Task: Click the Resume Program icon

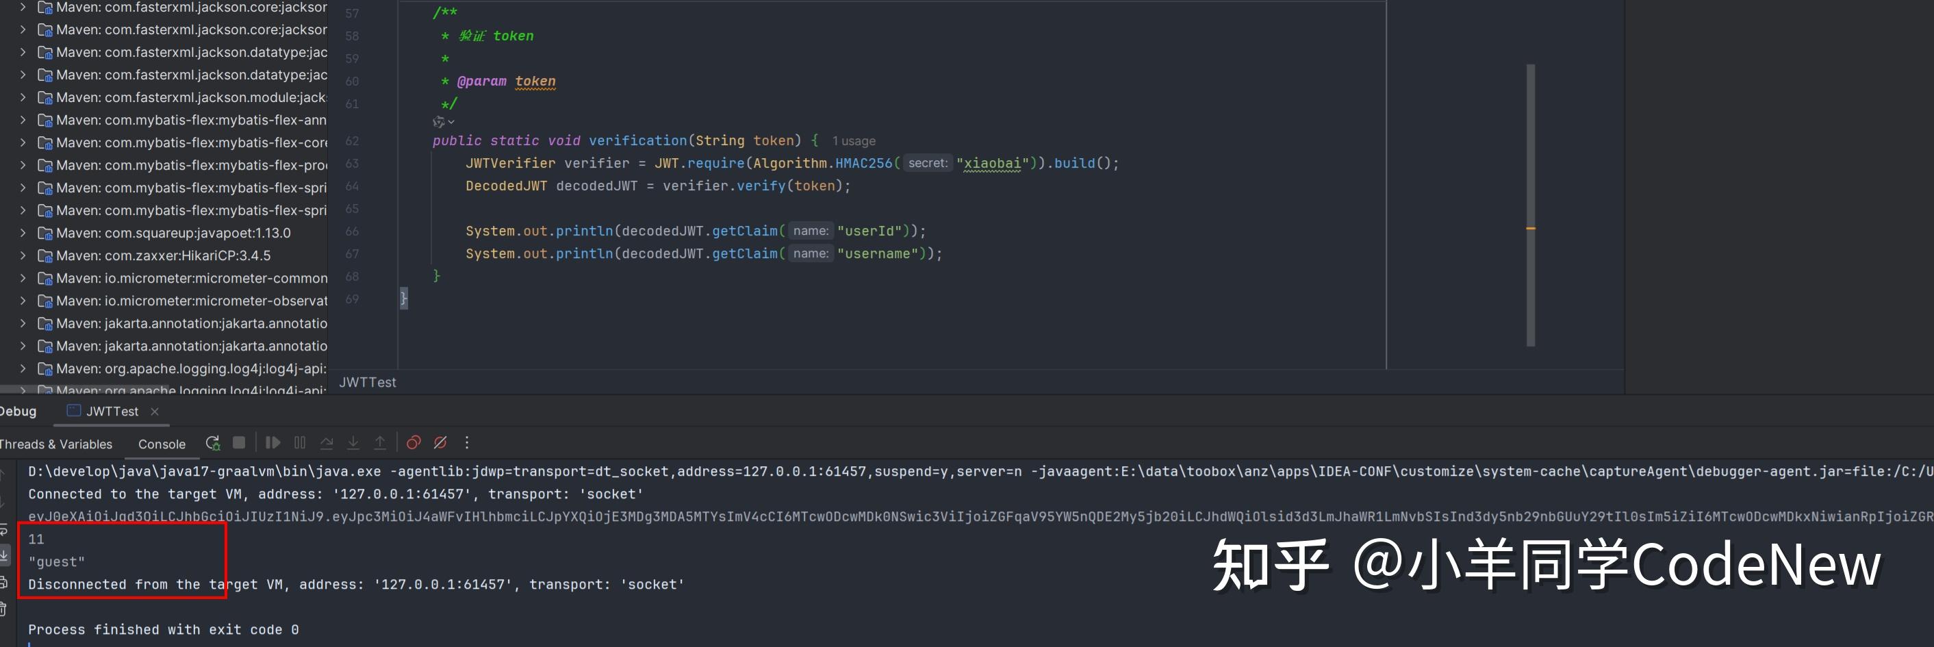Action: coord(272,443)
